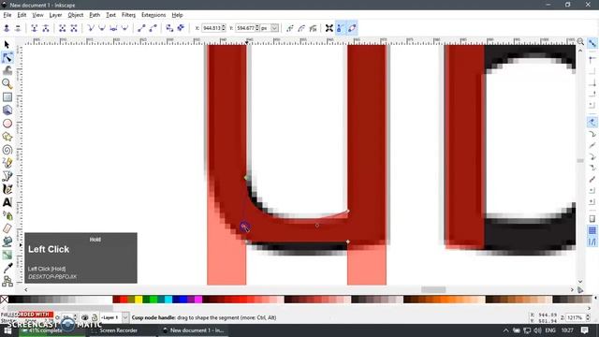Click Delete segment between nodes icon

click(x=74, y=28)
